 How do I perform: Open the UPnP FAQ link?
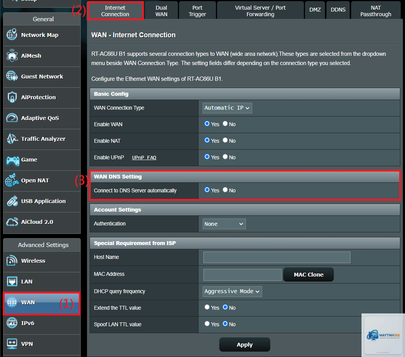[x=144, y=158]
